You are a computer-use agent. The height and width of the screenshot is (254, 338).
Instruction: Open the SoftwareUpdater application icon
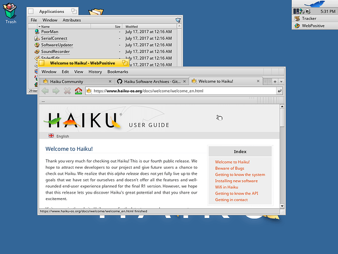[x=37, y=45]
